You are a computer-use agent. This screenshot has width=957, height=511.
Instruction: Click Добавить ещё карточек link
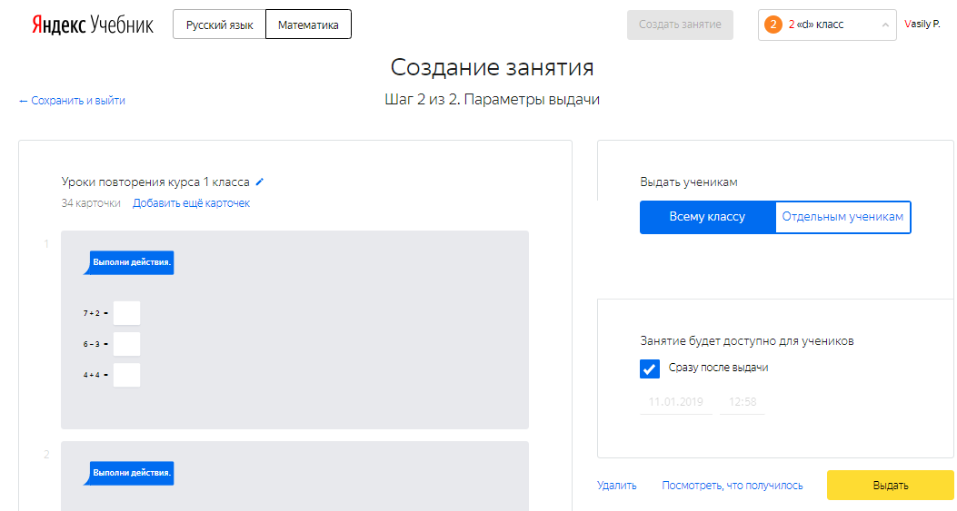(191, 203)
